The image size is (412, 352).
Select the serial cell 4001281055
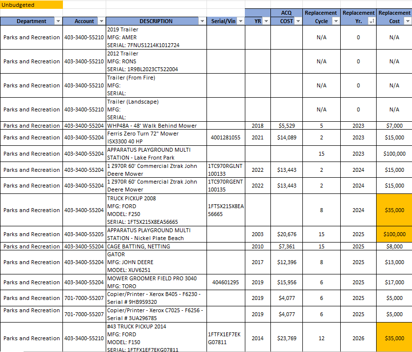coord(226,137)
